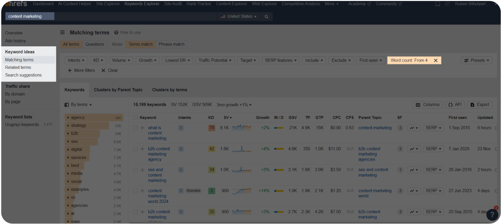The height and width of the screenshot is (224, 501).
Task: Click the Branded intent tag
Action: [193, 191]
